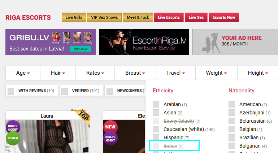Click the Weight dropdown red arrow
Screen dimensions: 278x153
coord(225,73)
